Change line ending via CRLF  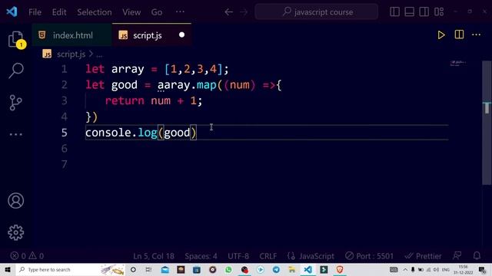pos(268,256)
